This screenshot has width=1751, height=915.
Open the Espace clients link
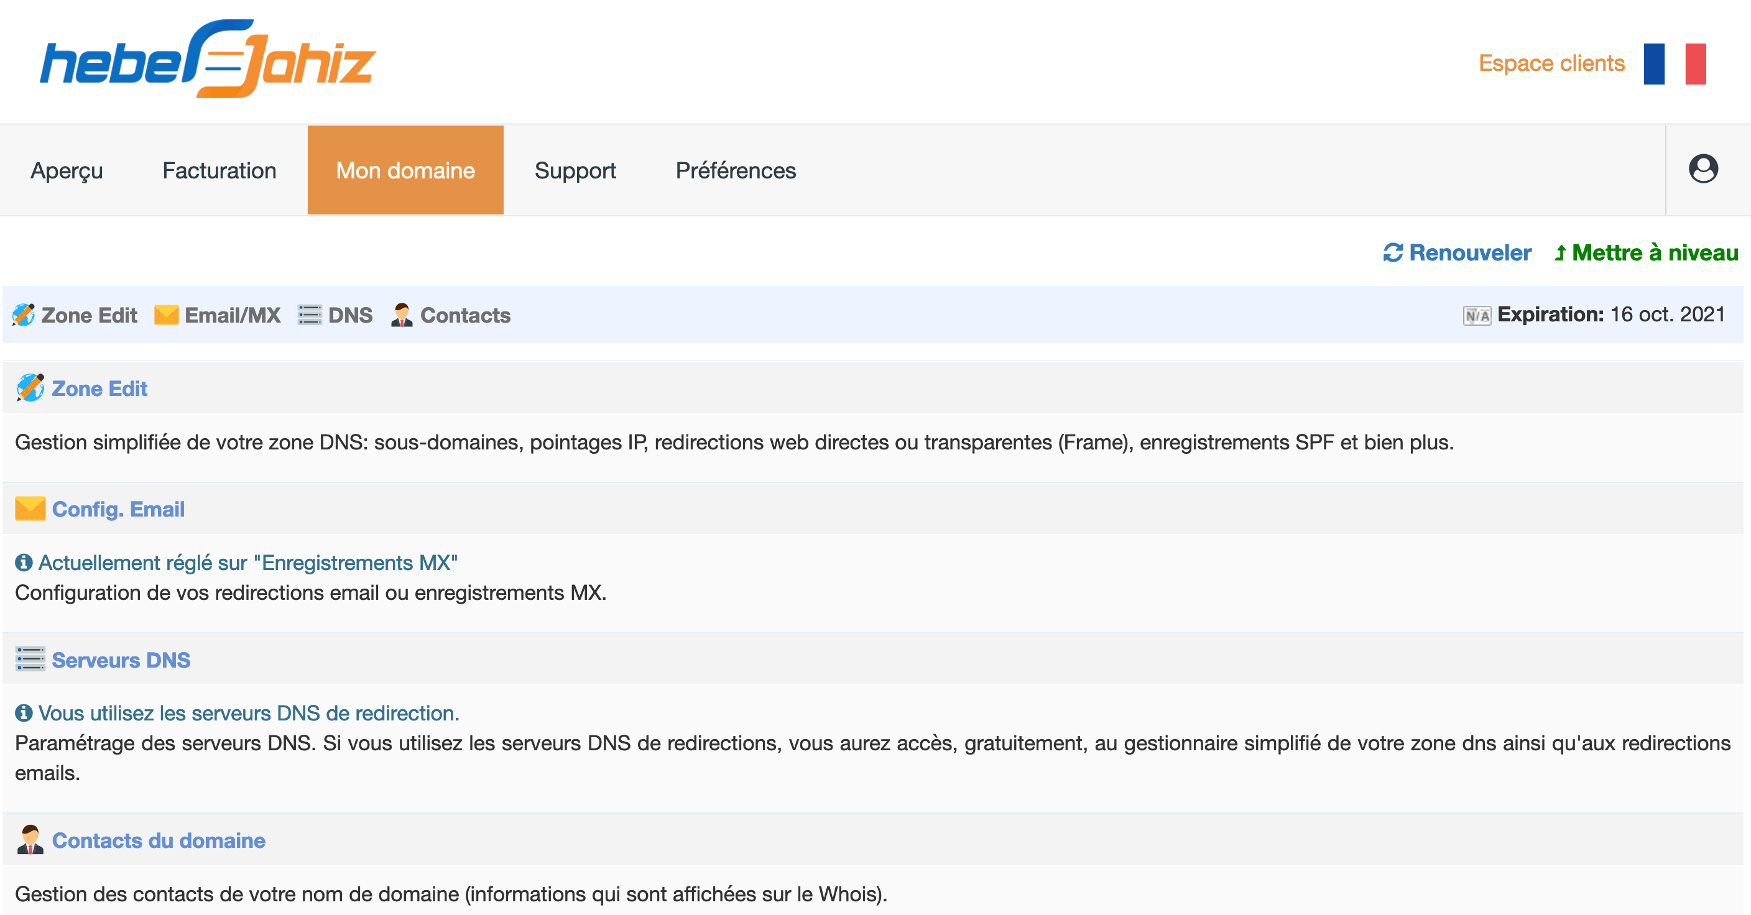[x=1551, y=63]
